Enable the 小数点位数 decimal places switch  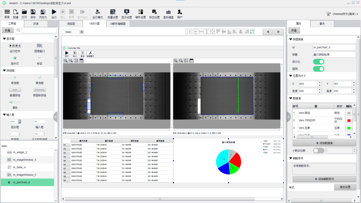pos(319,151)
